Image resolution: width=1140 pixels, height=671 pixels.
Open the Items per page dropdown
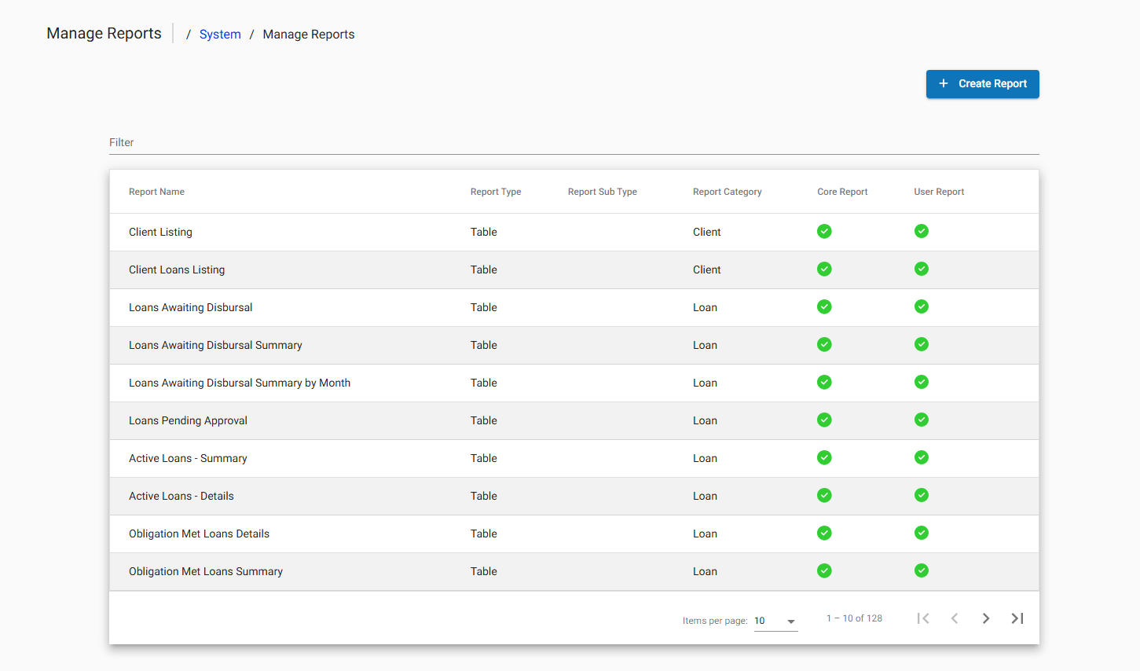tap(775, 620)
